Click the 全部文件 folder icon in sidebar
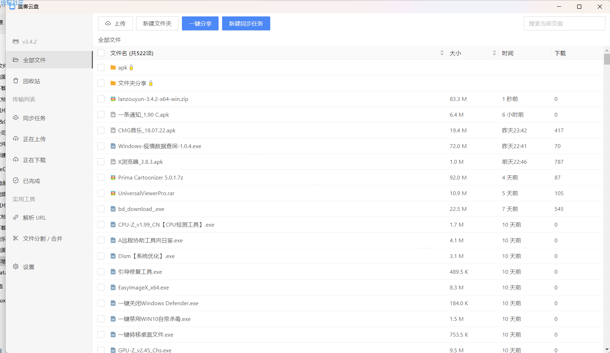The height and width of the screenshot is (353, 610). coord(16,60)
